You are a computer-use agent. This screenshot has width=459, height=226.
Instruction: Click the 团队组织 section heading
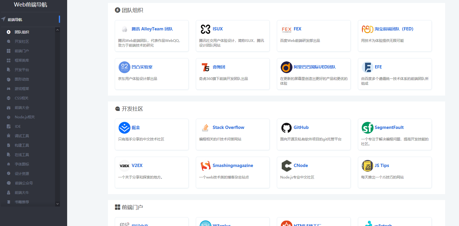pos(132,10)
